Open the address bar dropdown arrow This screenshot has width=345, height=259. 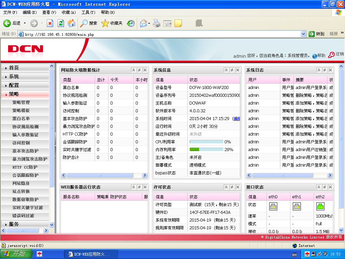coord(303,34)
